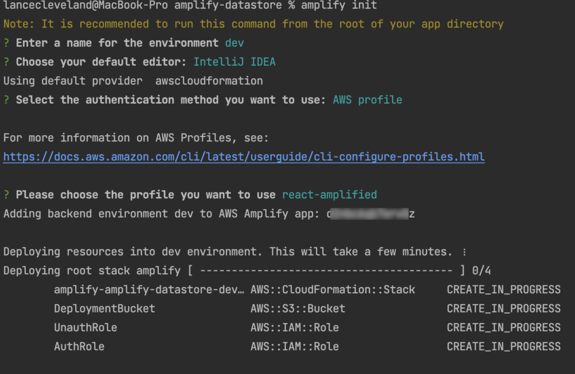The image size is (575, 374).
Task: Click the 'AWS::S3::Bucket' resource type
Action: [298, 308]
